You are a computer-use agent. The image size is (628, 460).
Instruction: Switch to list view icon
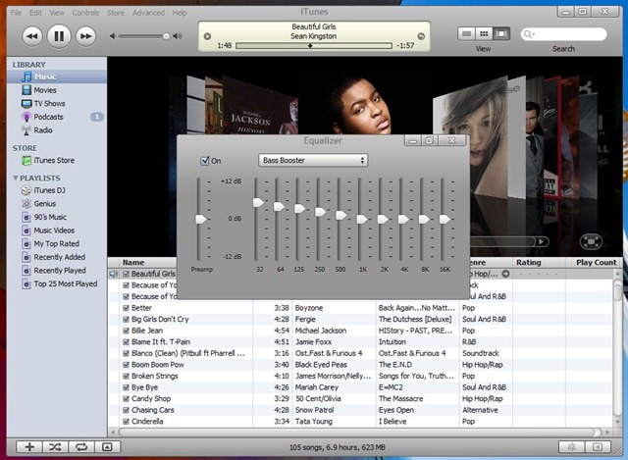pyautogui.click(x=466, y=34)
